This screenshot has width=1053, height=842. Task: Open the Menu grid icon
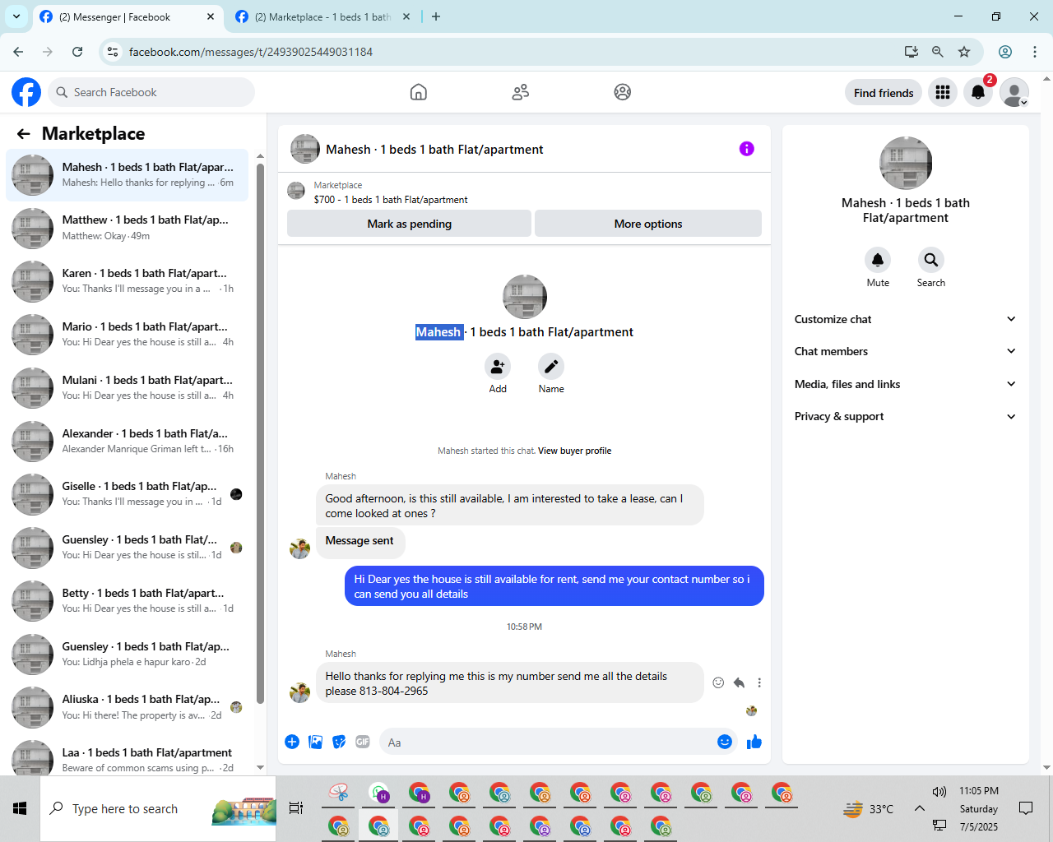(x=943, y=93)
